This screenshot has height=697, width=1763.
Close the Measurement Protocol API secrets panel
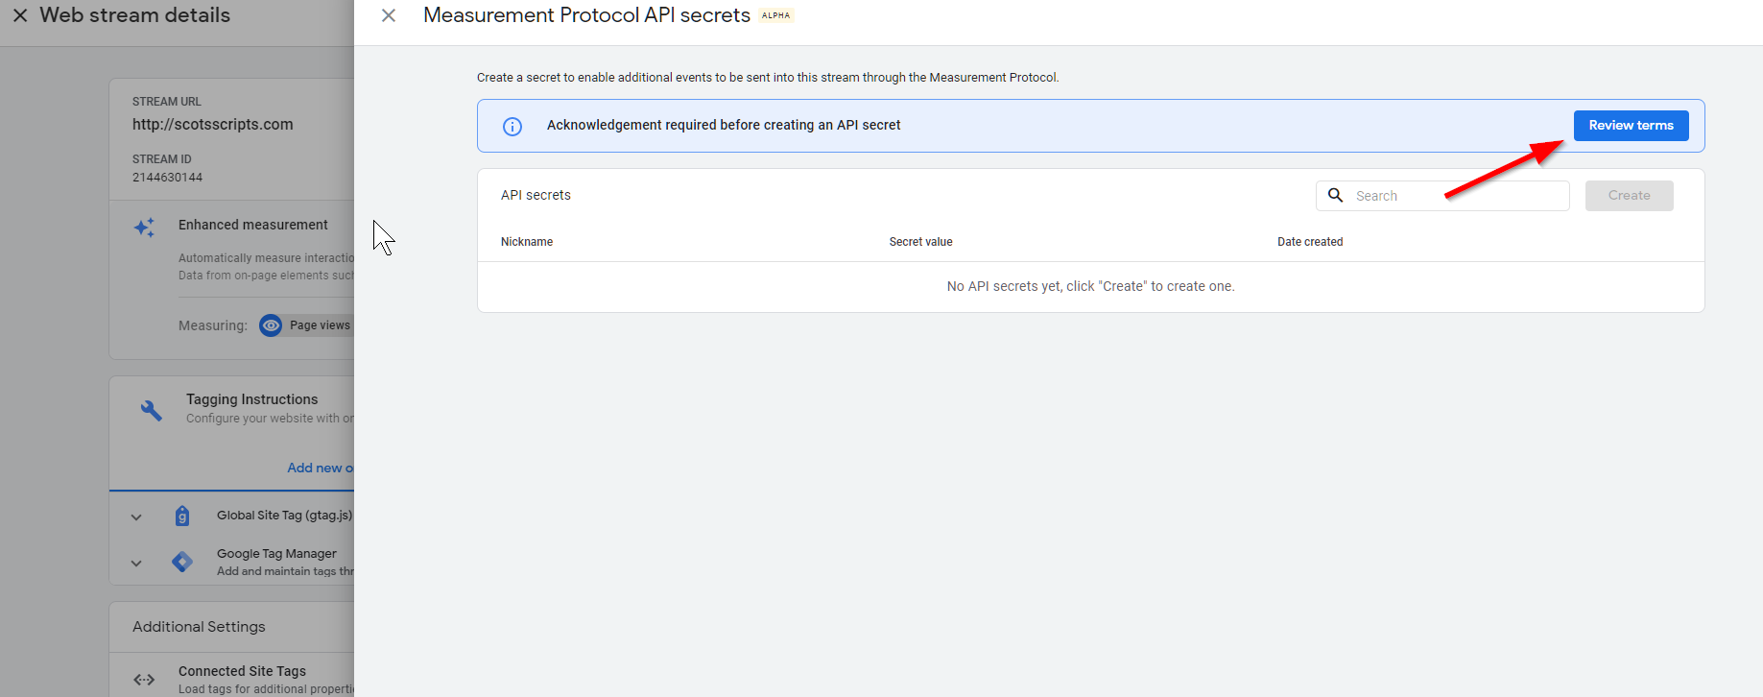tap(389, 15)
